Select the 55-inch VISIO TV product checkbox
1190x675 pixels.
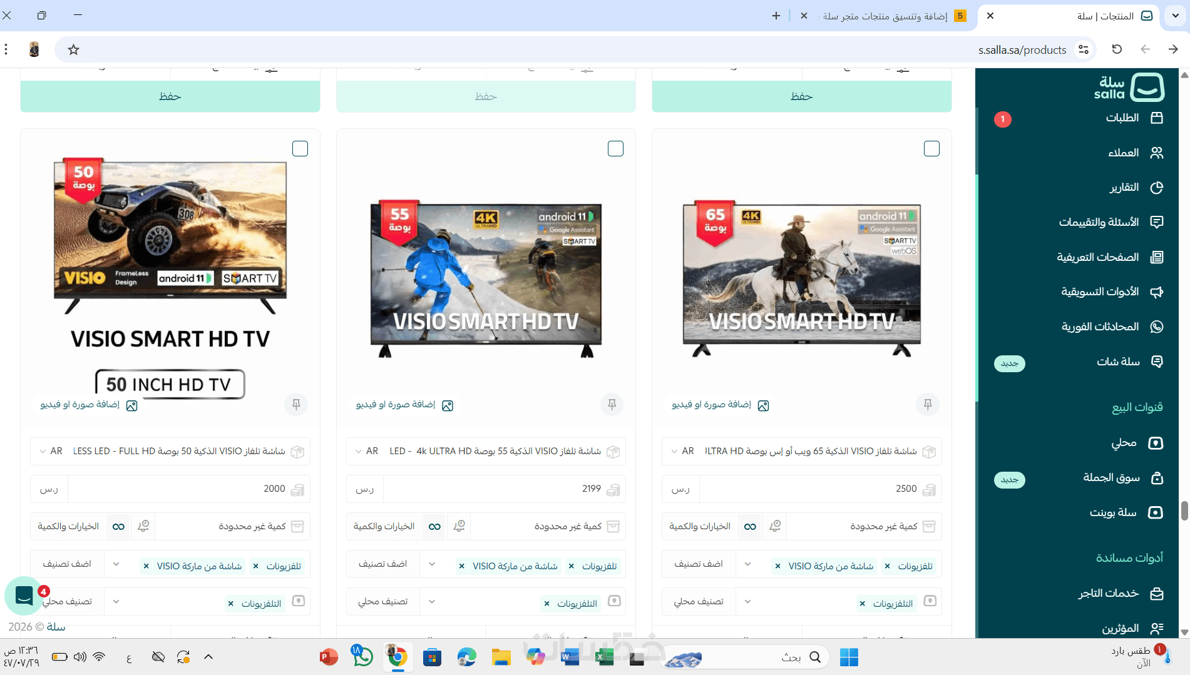pos(615,148)
